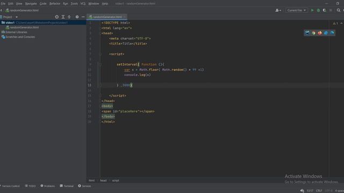Click select opened file target icon
The height and width of the screenshot is (193, 344).
point(57,17)
